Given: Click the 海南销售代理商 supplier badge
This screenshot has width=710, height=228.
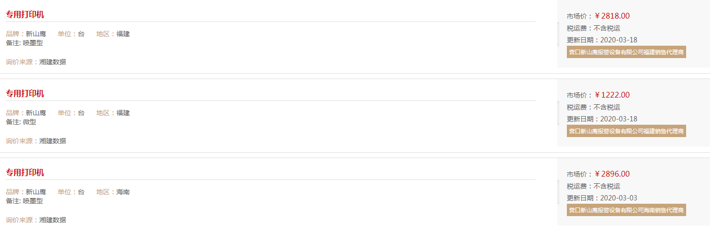Looking at the screenshot, I should 626,210.
